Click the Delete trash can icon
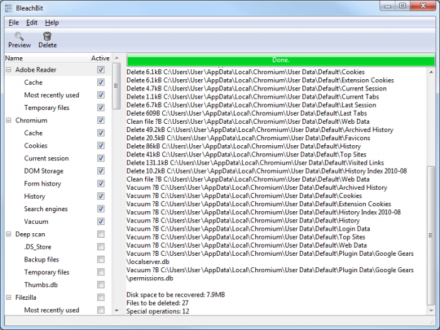 coord(47,36)
